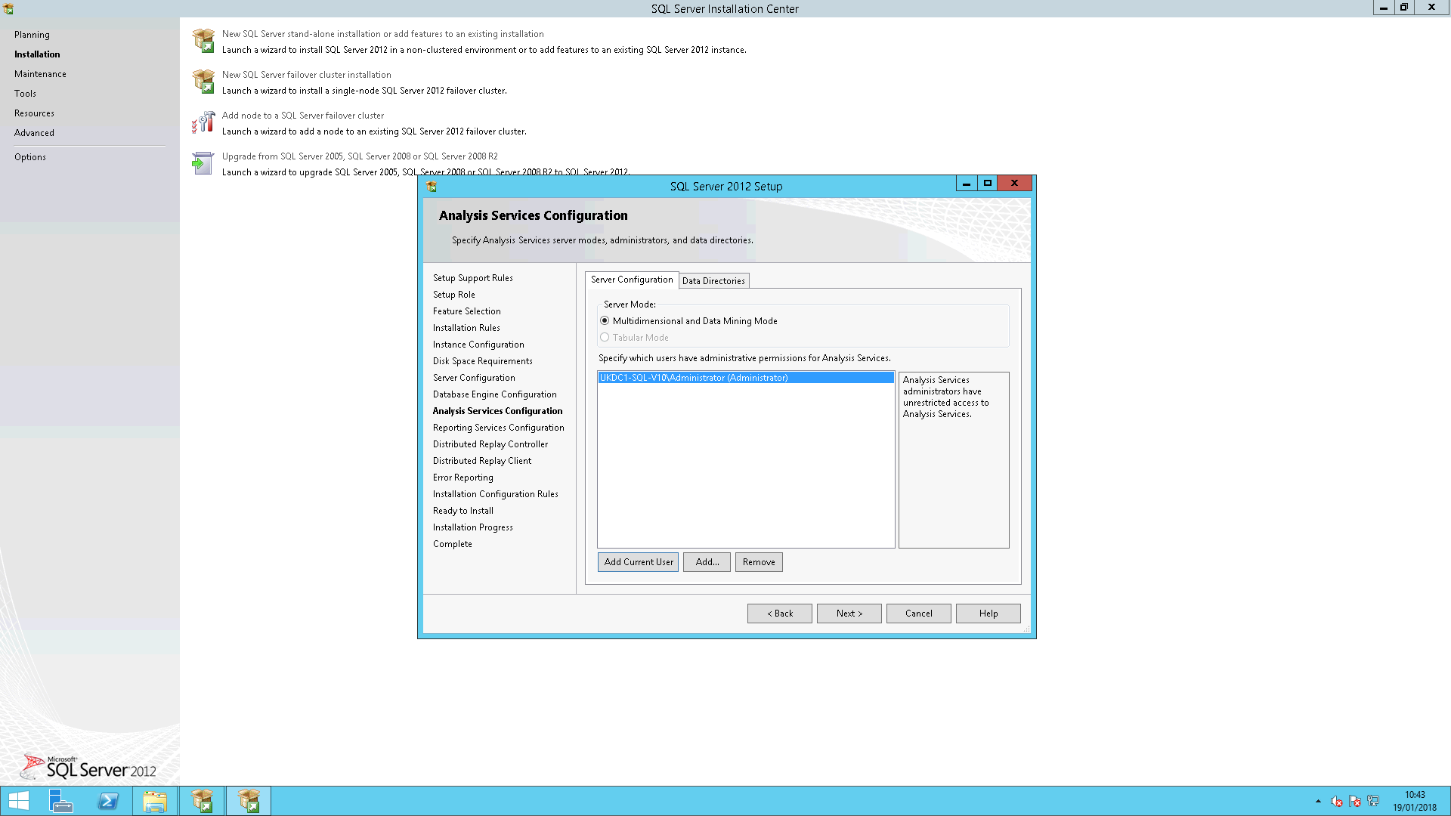Click Instance Configuration step
The height and width of the screenshot is (816, 1451).
(x=478, y=345)
